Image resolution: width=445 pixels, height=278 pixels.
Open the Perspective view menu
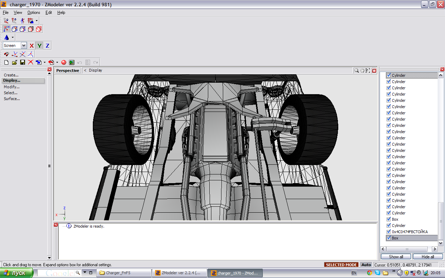pos(68,71)
